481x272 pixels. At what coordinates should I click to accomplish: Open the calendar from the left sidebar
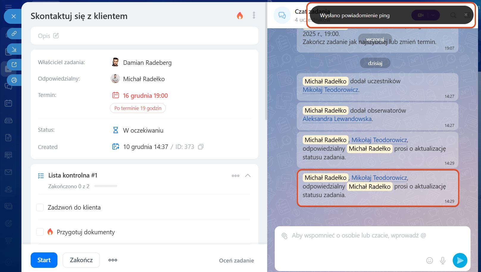[x=8, y=103]
